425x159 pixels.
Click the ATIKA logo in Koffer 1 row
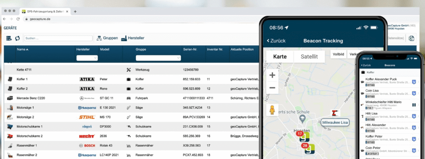(87, 79)
